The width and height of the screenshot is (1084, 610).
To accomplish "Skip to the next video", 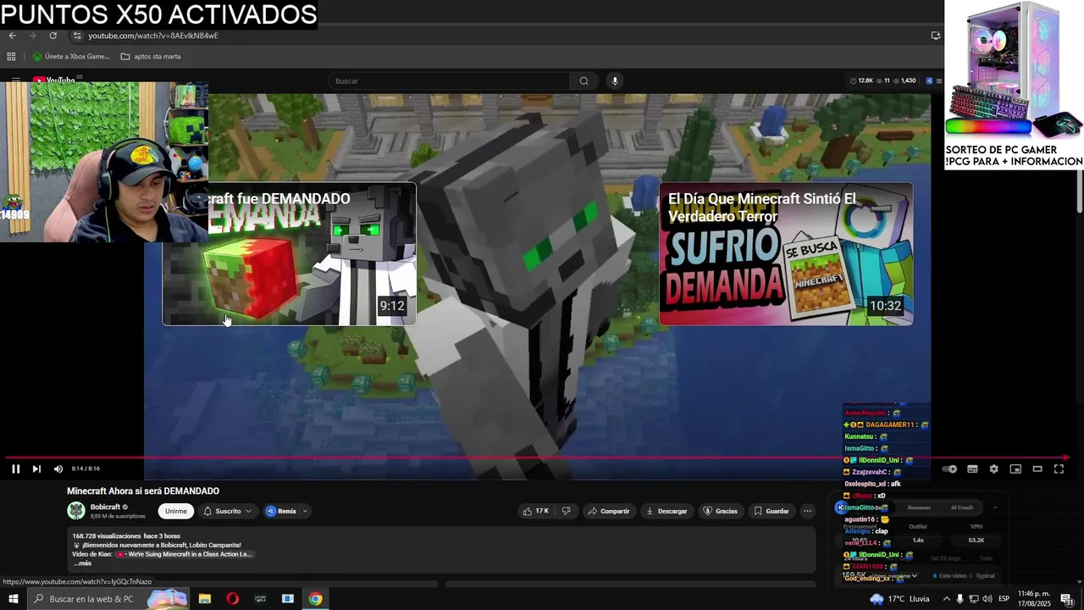I will coord(36,469).
